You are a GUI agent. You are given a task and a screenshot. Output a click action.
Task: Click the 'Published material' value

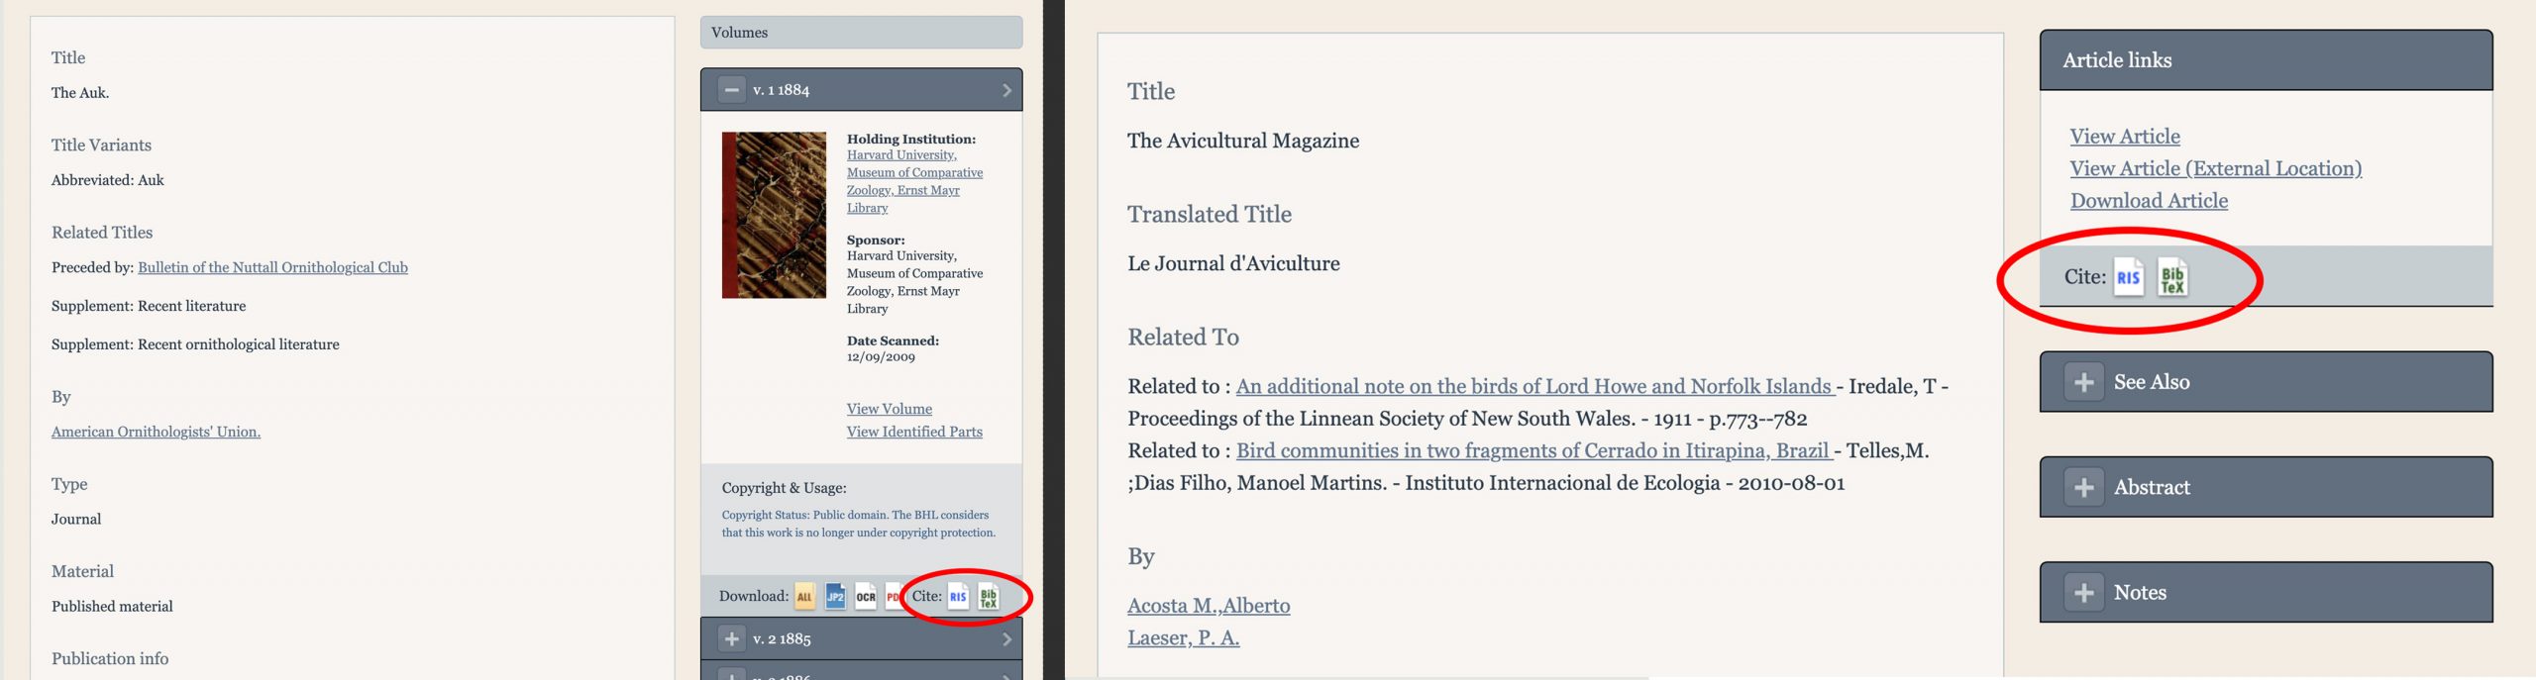click(x=112, y=606)
